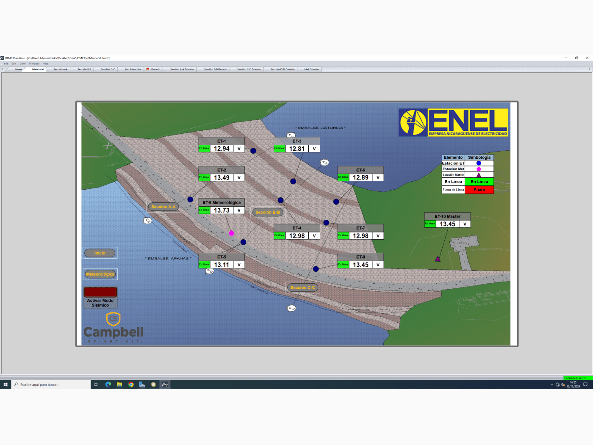This screenshot has height=445, width=593.
Task: Click the pink meteorological station pentagon marker
Action: [x=231, y=233]
